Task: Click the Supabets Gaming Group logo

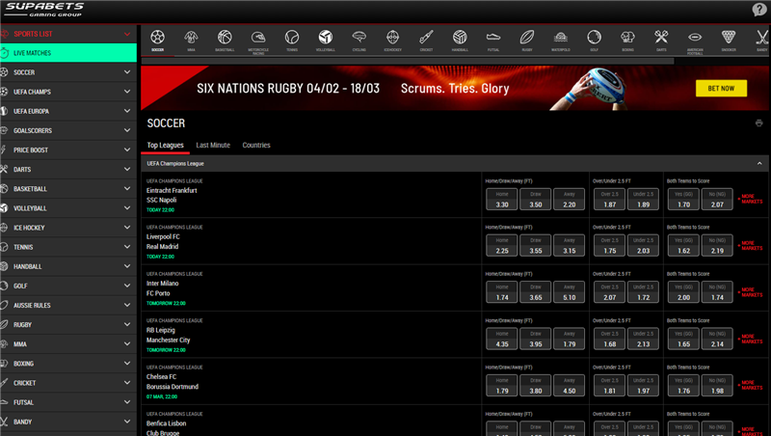Action: coord(44,10)
